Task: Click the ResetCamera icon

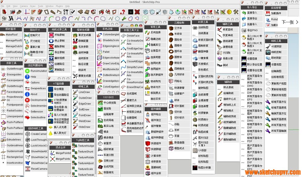Action: tap(27, 169)
